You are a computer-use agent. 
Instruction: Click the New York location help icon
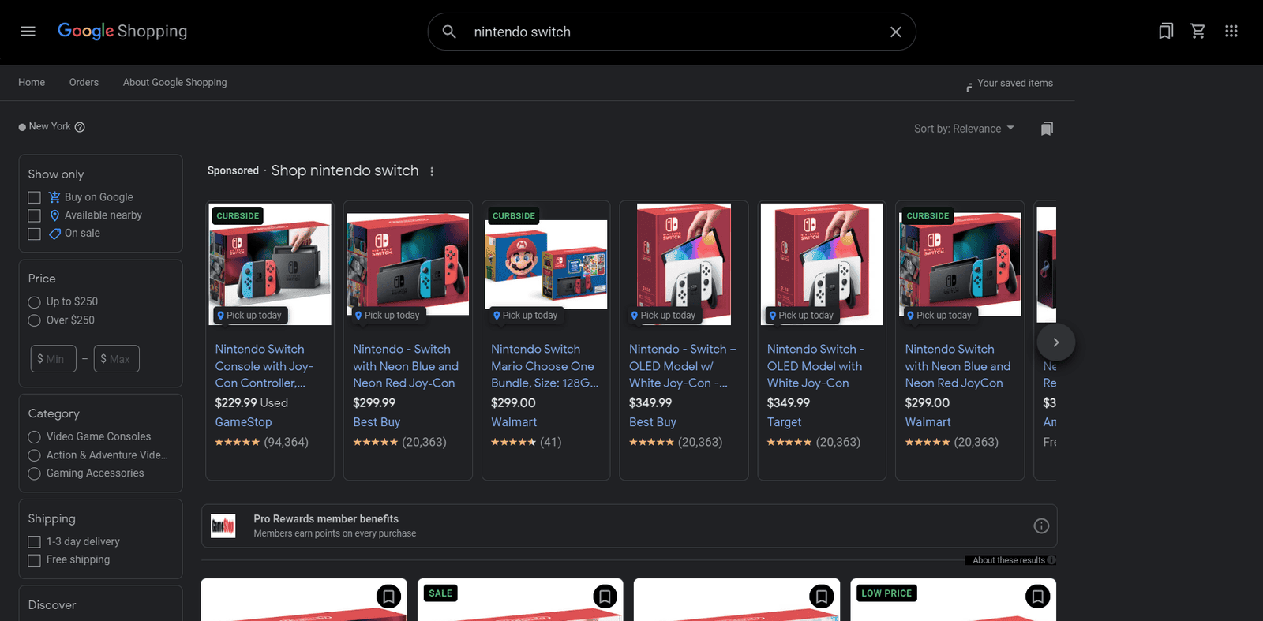[80, 127]
